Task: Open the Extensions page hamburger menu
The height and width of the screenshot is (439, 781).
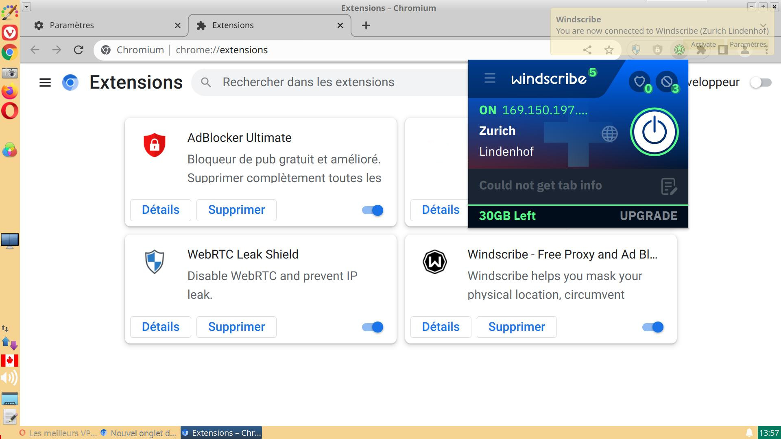Action: point(45,83)
